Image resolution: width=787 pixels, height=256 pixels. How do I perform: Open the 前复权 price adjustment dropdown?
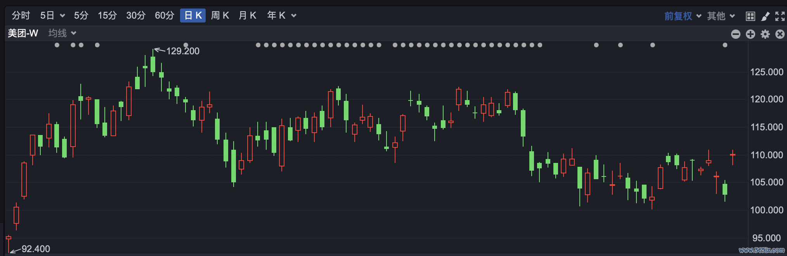(x=683, y=16)
